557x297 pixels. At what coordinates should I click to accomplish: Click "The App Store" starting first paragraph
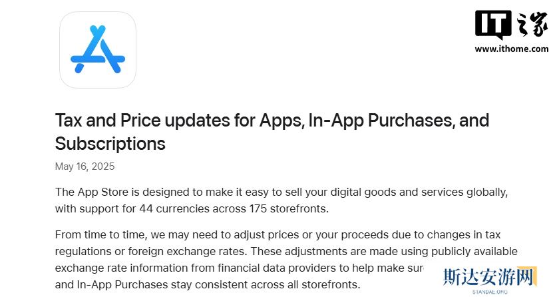(x=87, y=192)
